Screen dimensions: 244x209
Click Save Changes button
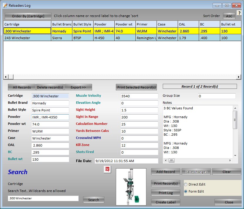[196, 172]
